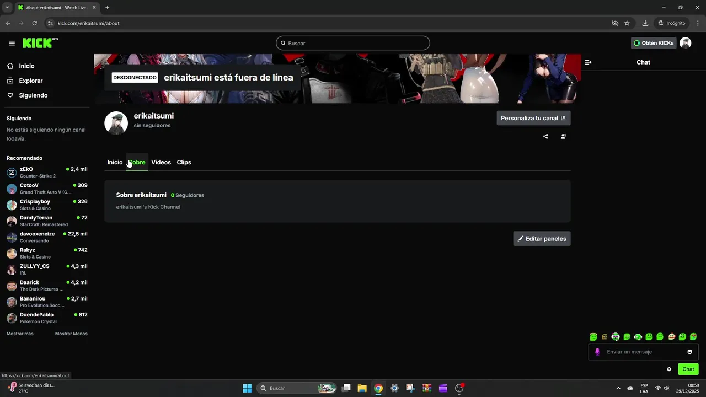This screenshot has width=706, height=397.
Task: Bookmark this page with star icon
Action: coord(627,23)
